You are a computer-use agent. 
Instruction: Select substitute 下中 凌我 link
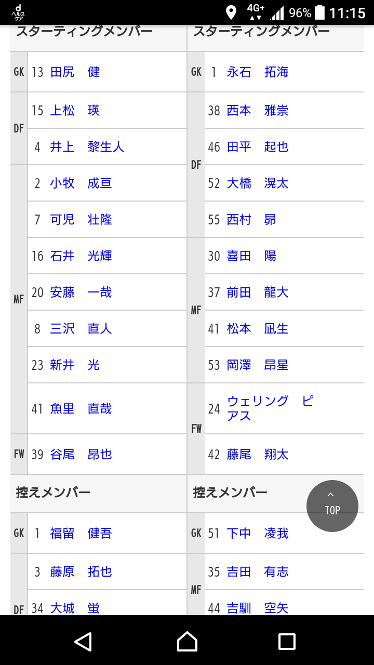tap(257, 534)
